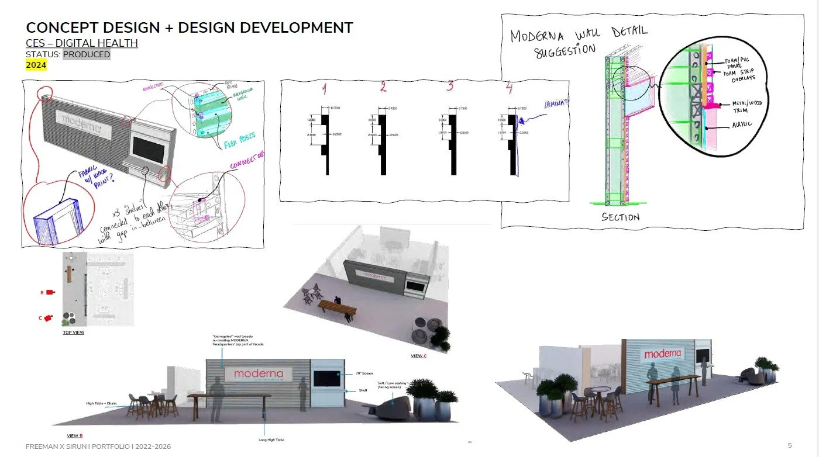Click the "Corrugated" wall description note
Screen dimensions: 819x457
(x=238, y=341)
